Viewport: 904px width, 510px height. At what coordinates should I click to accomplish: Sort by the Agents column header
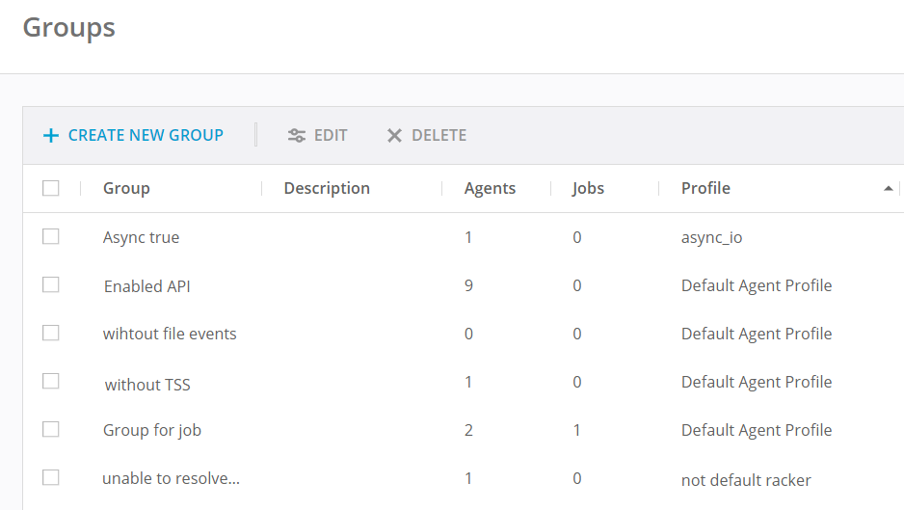(490, 188)
